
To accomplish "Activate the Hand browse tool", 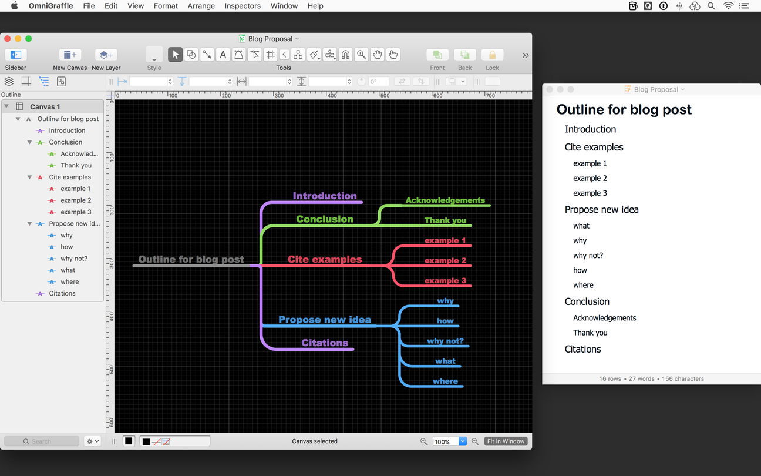I will (x=377, y=55).
